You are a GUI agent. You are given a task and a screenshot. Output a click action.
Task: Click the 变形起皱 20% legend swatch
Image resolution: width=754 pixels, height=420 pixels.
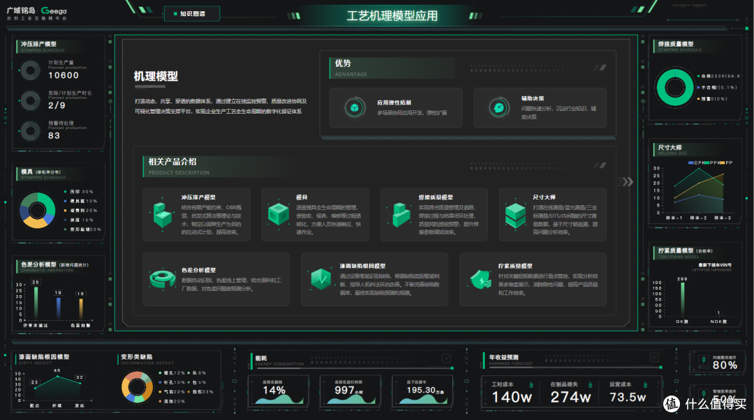click(x=66, y=230)
